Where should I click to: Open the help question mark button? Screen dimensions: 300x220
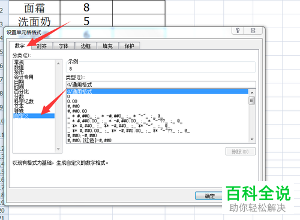tap(238, 31)
